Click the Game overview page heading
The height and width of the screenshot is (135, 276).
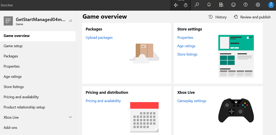(105, 16)
